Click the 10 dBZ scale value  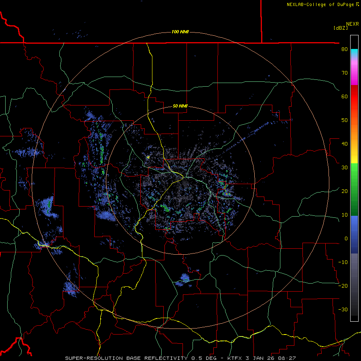[345, 215]
